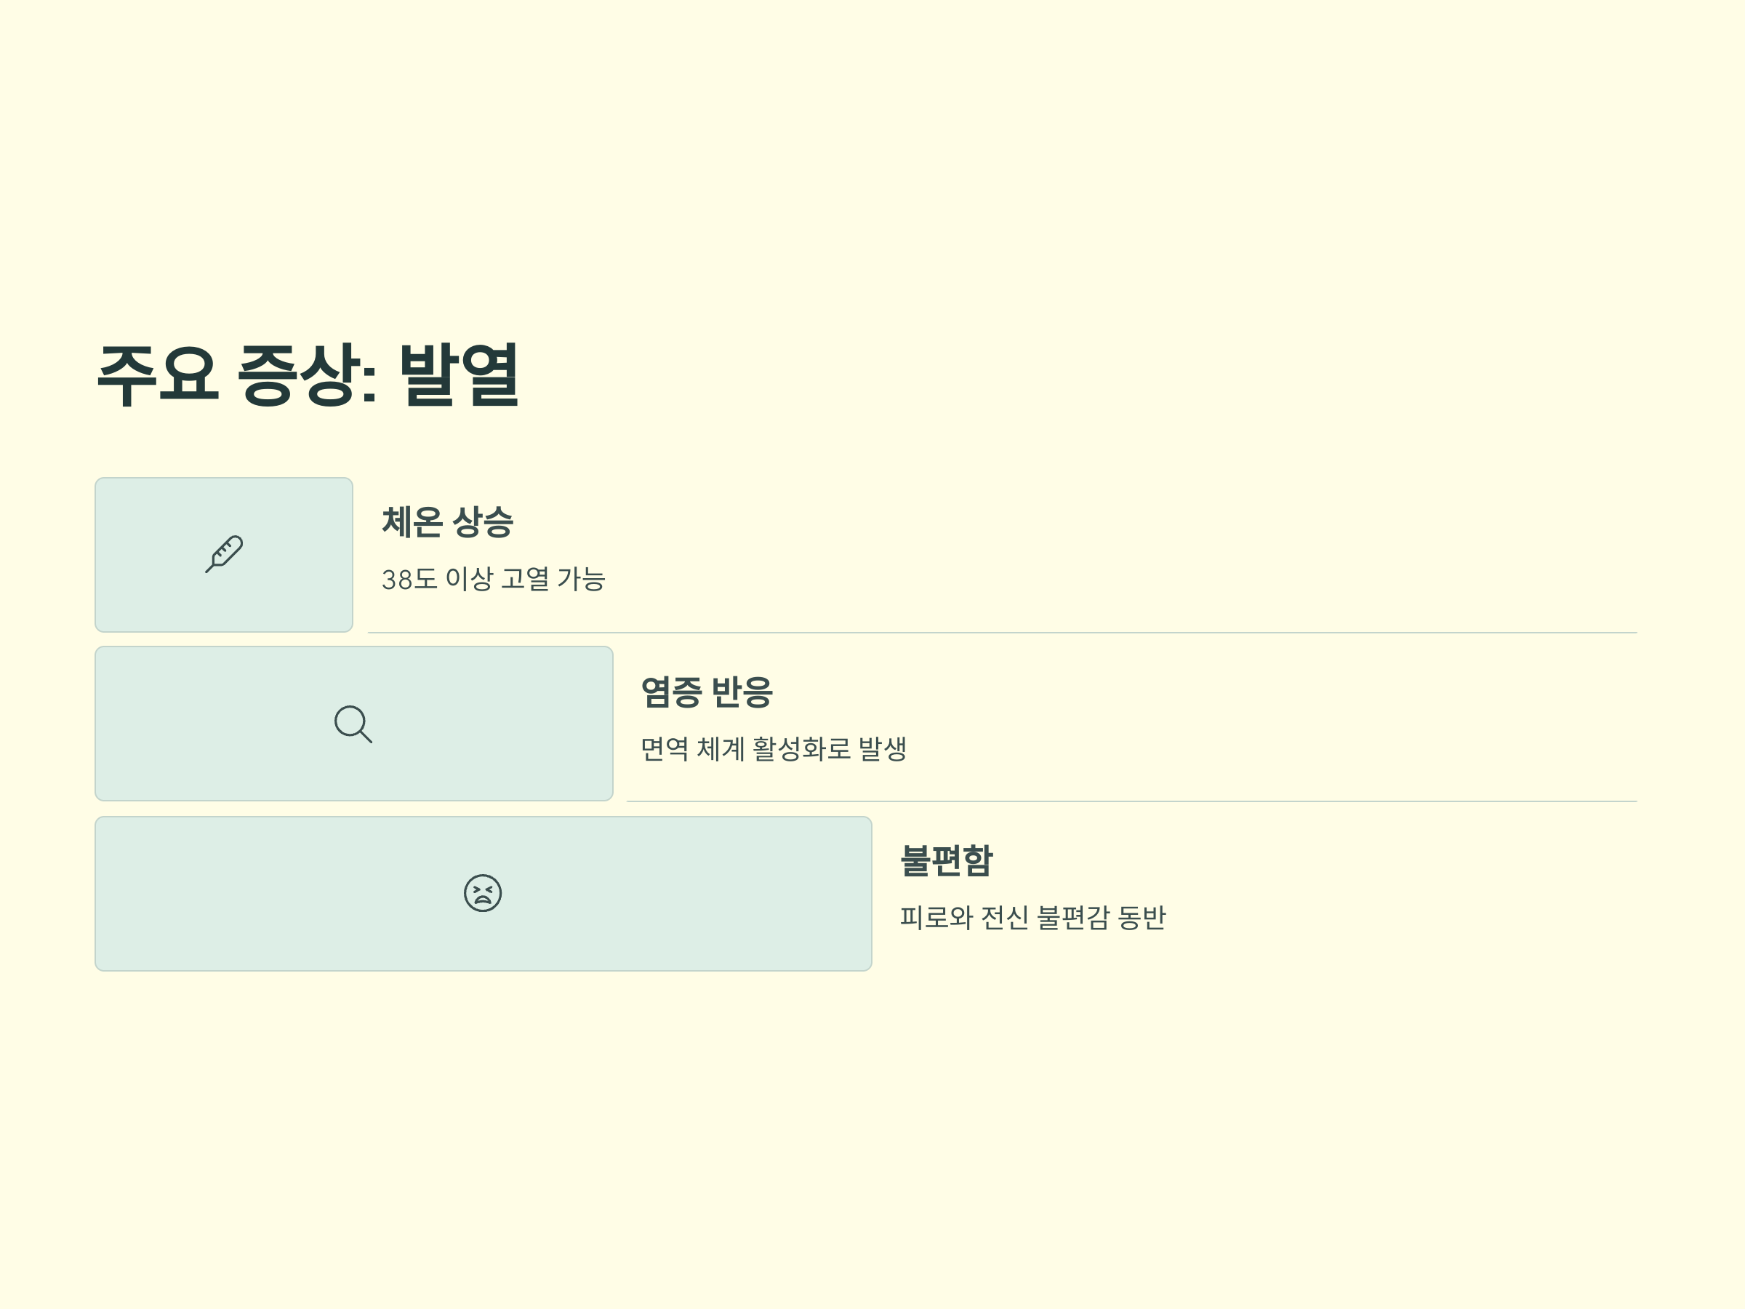Image resolution: width=1745 pixels, height=1309 pixels.
Task: Select the widest green box holding the face
Action: 484,893
